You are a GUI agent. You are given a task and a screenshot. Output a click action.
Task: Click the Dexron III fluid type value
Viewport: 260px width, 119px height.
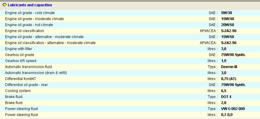point(229,67)
